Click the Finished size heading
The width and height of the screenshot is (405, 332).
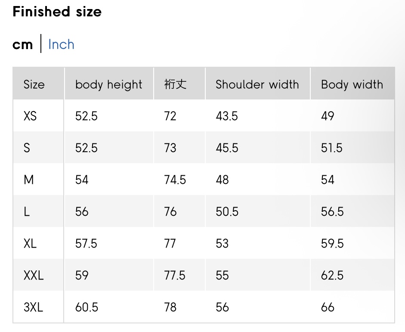57,12
